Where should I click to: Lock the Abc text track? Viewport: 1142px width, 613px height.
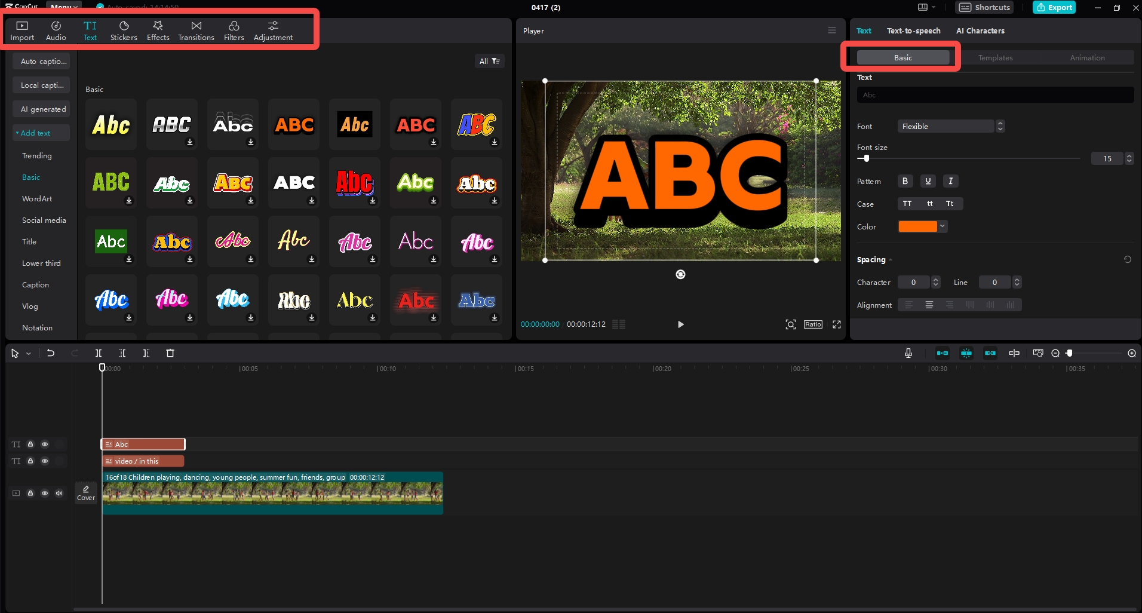[x=30, y=445]
